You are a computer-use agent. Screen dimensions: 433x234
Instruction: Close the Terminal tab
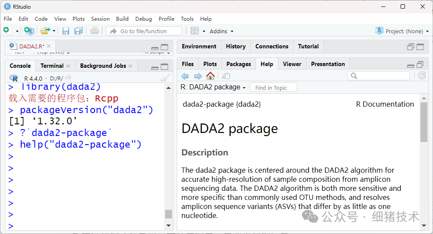68,66
